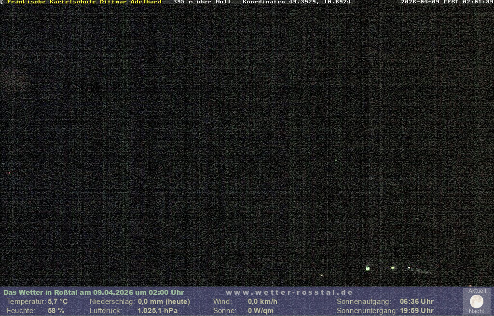Click the '395 m über Null' elevation text
494x316 pixels.
coord(202,2)
